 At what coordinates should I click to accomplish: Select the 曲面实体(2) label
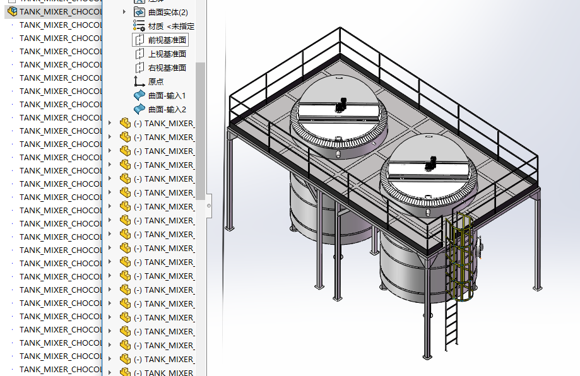coord(168,12)
